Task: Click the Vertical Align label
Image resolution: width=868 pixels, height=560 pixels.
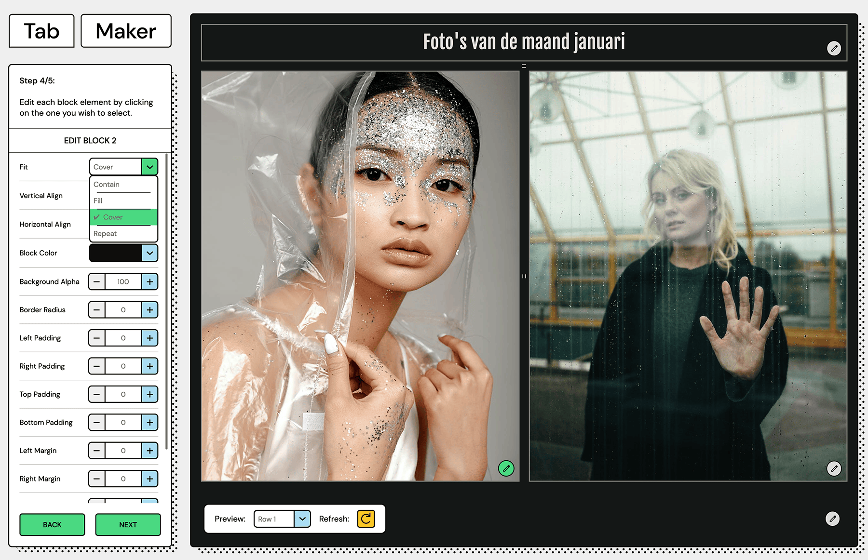Action: click(x=41, y=196)
